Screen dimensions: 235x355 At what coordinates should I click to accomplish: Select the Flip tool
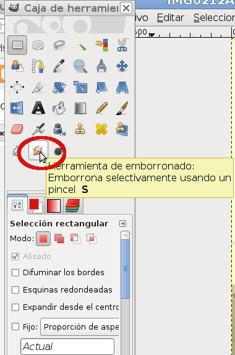point(17,108)
